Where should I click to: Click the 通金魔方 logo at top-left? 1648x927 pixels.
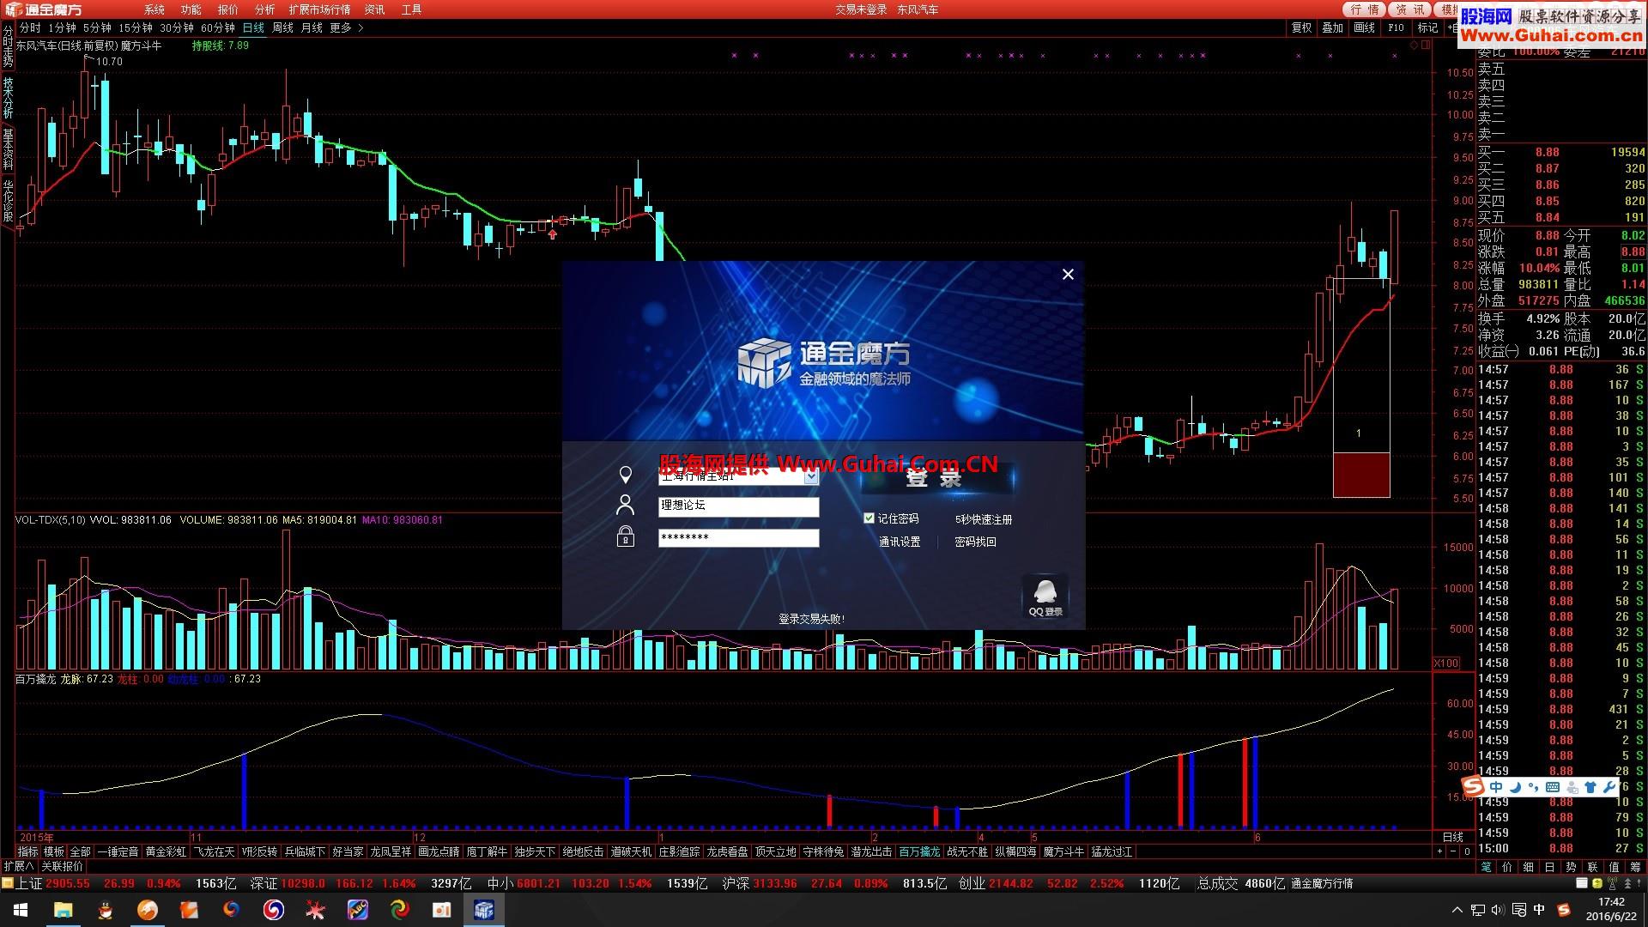click(x=45, y=9)
